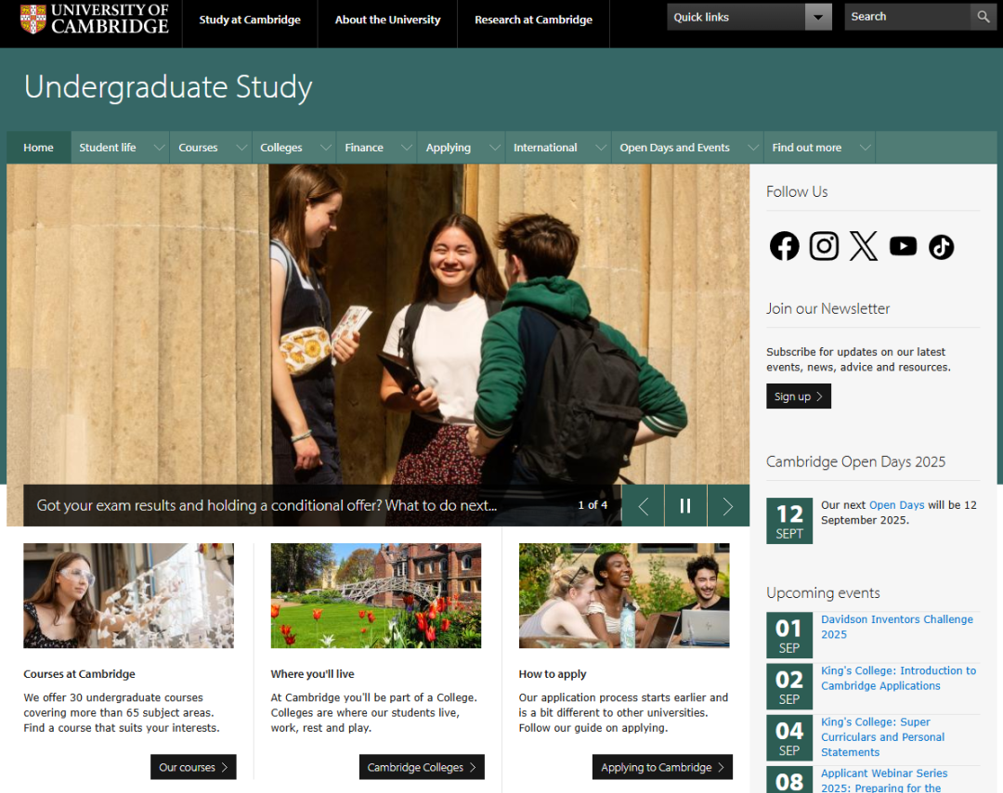Image resolution: width=1003 pixels, height=793 pixels.
Task: Click the Where you'll live heading
Action: coord(312,674)
